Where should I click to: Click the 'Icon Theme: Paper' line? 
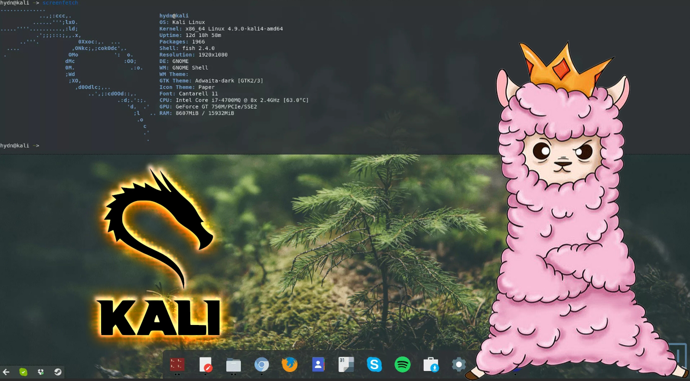coord(187,87)
